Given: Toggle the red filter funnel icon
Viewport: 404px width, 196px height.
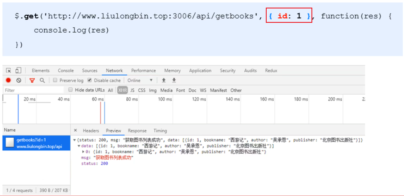Looking at the screenshot, I should [x=32, y=80].
